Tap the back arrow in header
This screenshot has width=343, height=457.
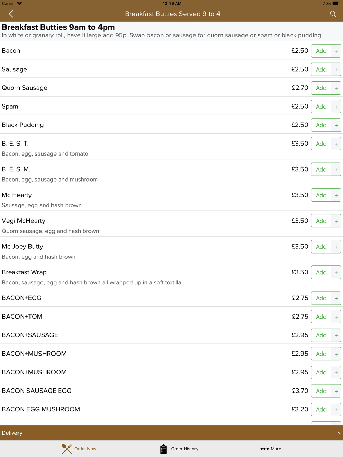[11, 14]
